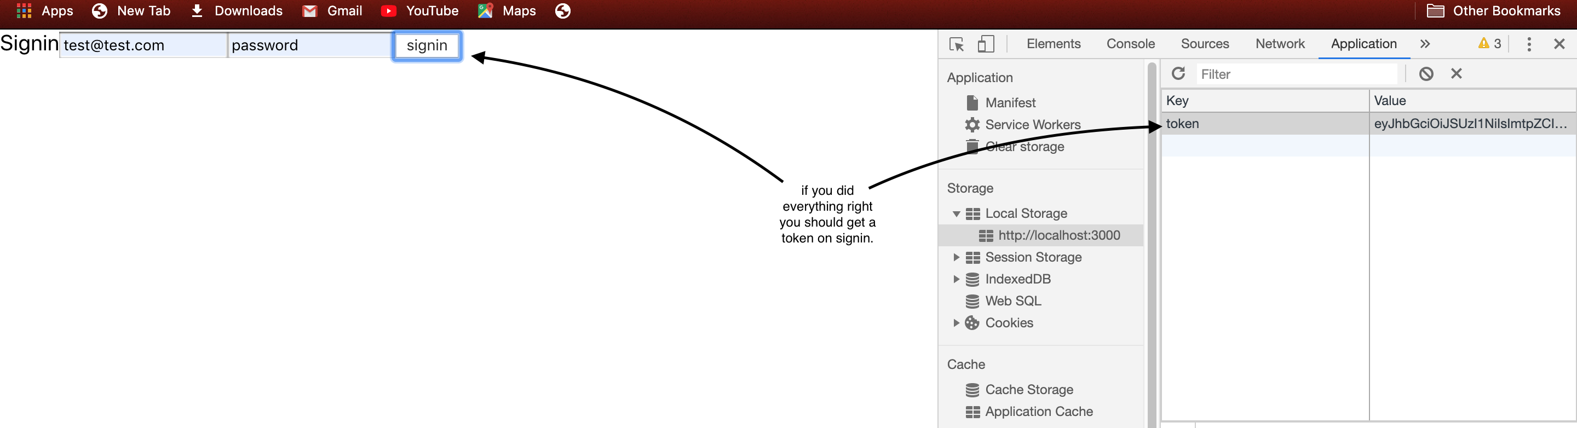This screenshot has height=428, width=1577.
Task: Select the IndexedDB tree label
Action: 1017,279
